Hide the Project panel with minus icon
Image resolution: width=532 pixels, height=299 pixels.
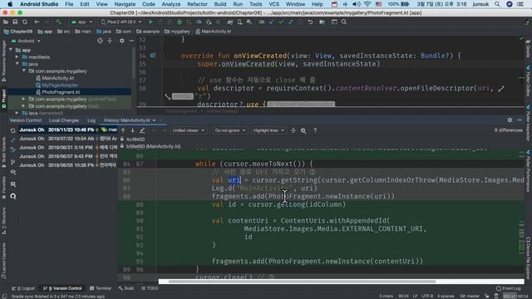click(131, 41)
